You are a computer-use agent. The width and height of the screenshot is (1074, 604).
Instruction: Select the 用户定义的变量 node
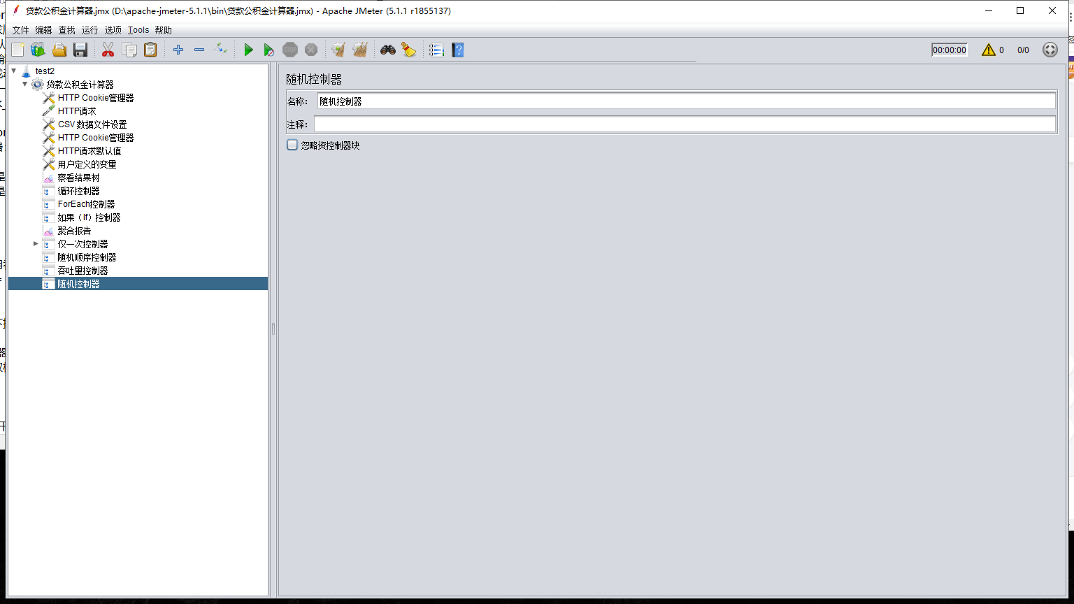87,164
